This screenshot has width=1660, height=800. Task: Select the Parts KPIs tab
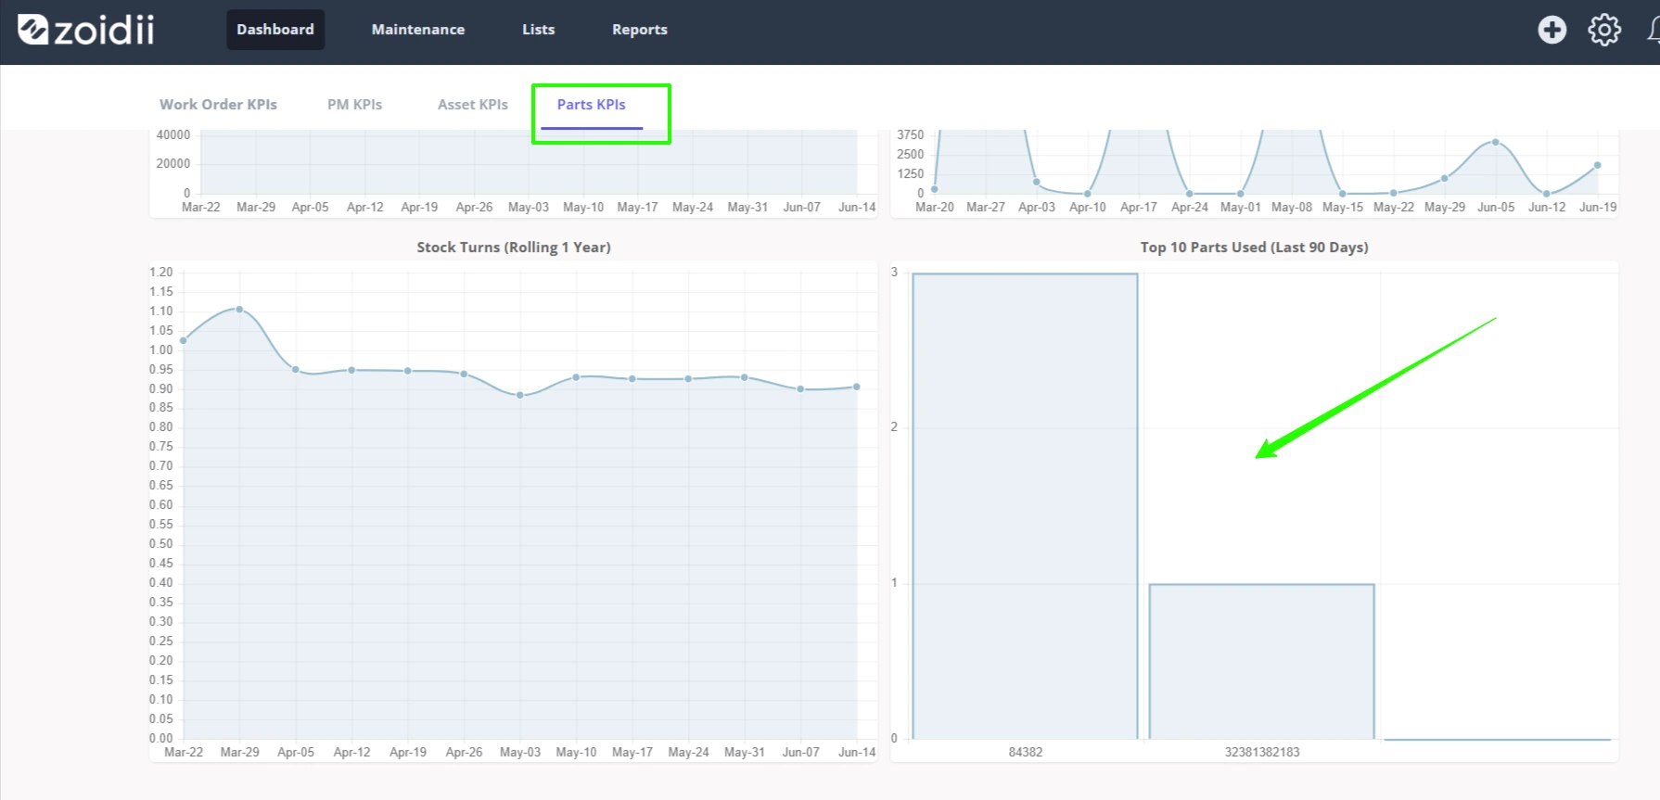[592, 105]
